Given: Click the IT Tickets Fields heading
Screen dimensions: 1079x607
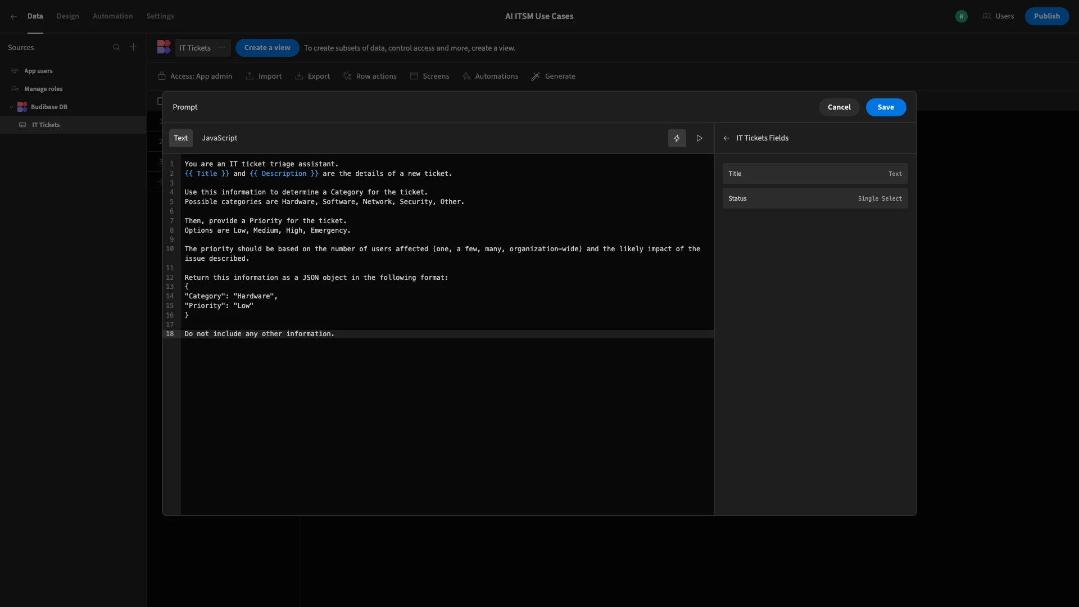Looking at the screenshot, I should 762,138.
